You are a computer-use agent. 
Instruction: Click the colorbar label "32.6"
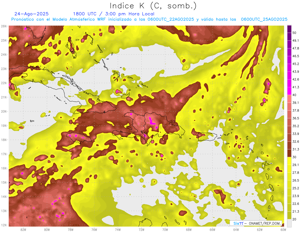tap(295, 142)
